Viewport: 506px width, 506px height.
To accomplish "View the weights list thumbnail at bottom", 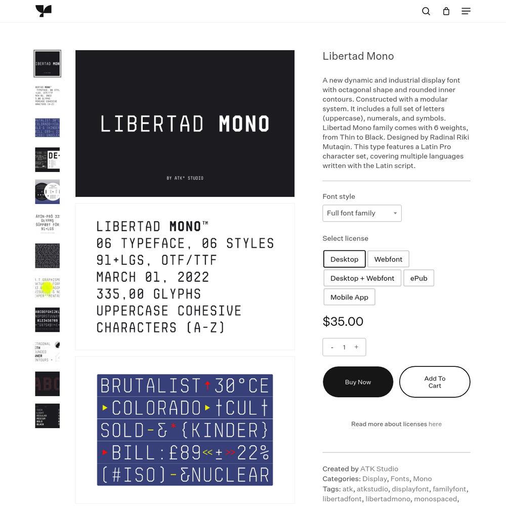I will coord(48,415).
